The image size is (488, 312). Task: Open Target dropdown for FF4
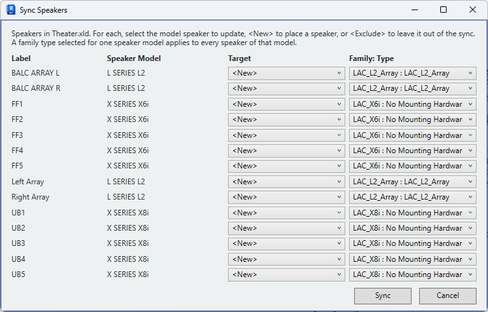coord(286,151)
